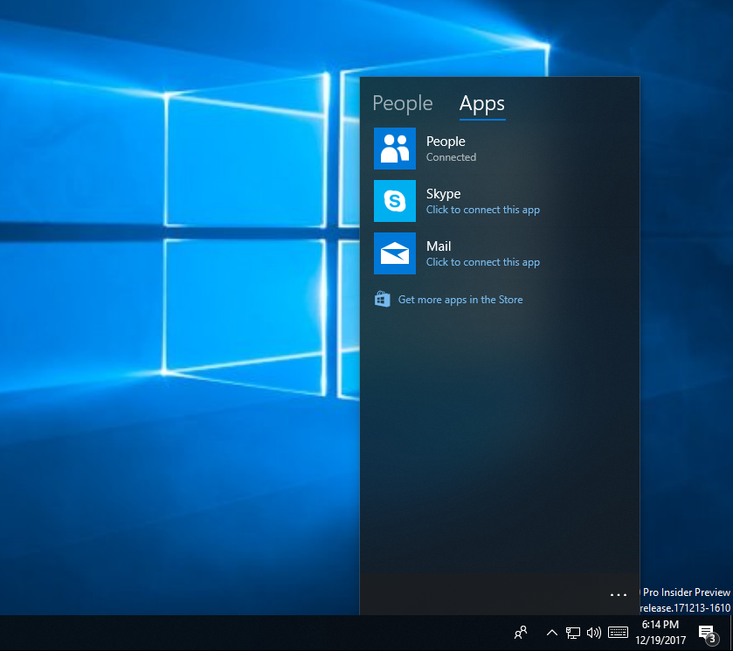Click the 12/19/2017 date in the taskbar
This screenshot has width=733, height=651.
coord(660,641)
